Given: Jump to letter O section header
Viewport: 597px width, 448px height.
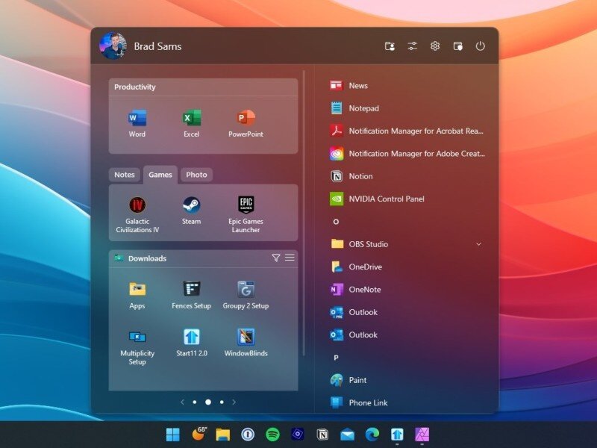Looking at the screenshot, I should click(336, 222).
